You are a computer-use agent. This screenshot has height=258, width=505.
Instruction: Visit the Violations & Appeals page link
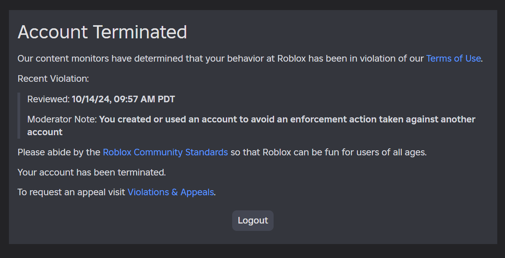[x=171, y=192]
